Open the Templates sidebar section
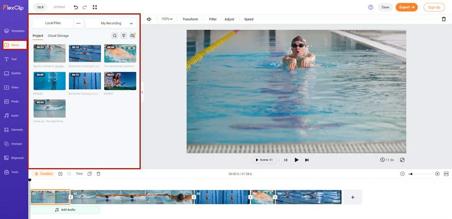452x219 pixels. (x=14, y=31)
